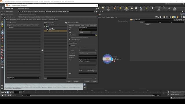Select the Geometry Light shelf tool
Image resolution: width=185 pixels, height=104 pixels.
tap(108, 9)
